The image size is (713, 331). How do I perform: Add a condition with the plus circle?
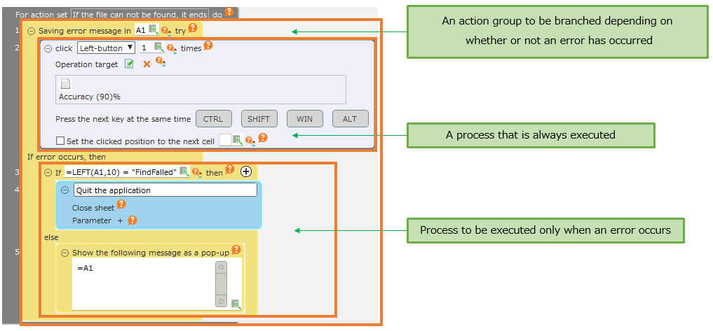pyautogui.click(x=246, y=171)
